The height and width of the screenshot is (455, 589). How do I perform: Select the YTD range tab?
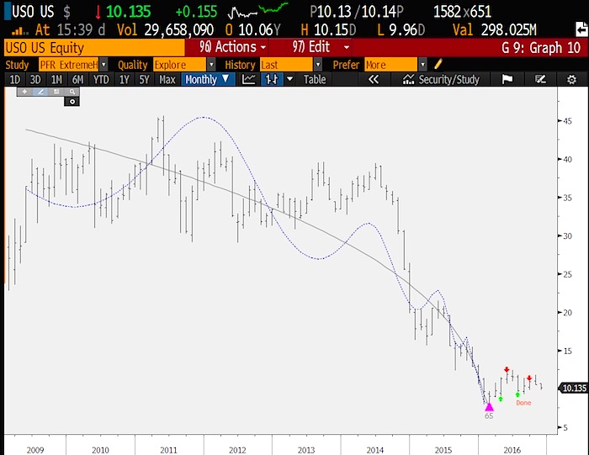point(101,79)
